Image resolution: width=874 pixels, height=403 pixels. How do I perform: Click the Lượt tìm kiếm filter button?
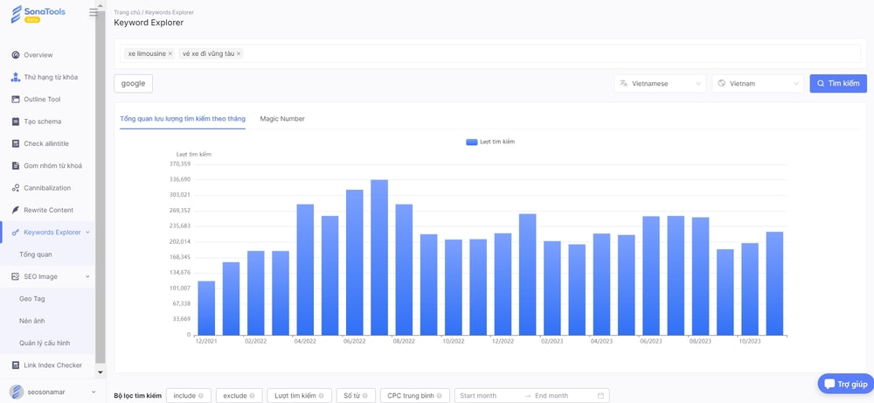299,396
